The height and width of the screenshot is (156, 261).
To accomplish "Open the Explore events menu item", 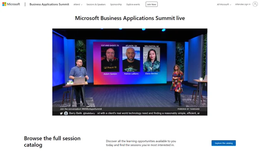I will [x=133, y=5].
